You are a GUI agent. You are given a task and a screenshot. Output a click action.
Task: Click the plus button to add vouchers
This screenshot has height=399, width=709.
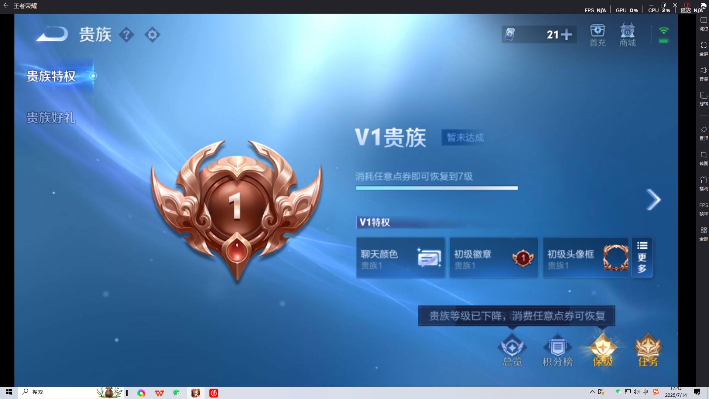pos(568,34)
